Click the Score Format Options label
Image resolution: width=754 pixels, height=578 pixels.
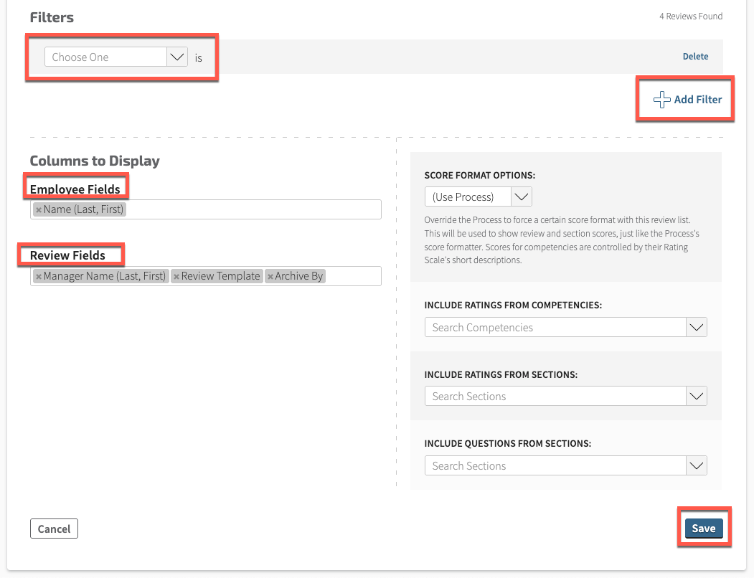click(479, 176)
